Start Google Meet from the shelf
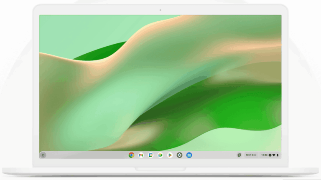This screenshot has height=180, width=321. coord(160,155)
